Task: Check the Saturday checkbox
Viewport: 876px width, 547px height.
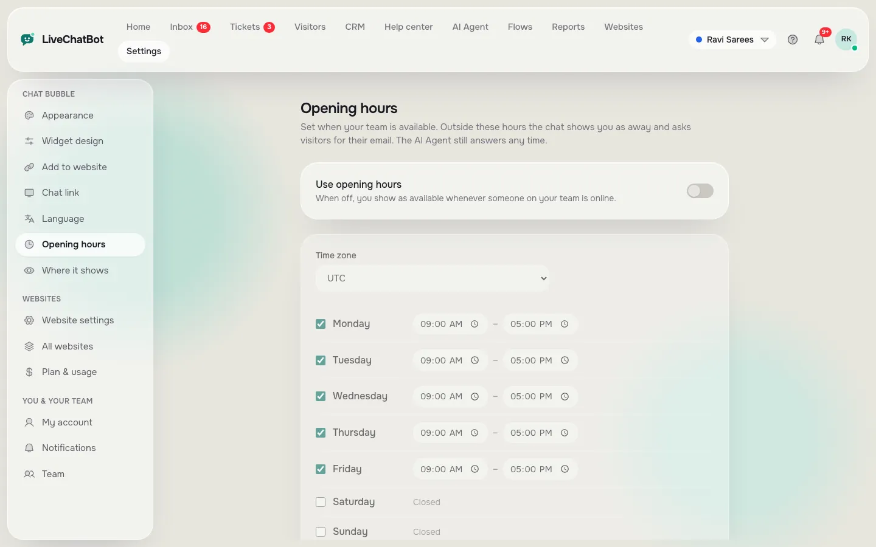Action: coord(321,502)
